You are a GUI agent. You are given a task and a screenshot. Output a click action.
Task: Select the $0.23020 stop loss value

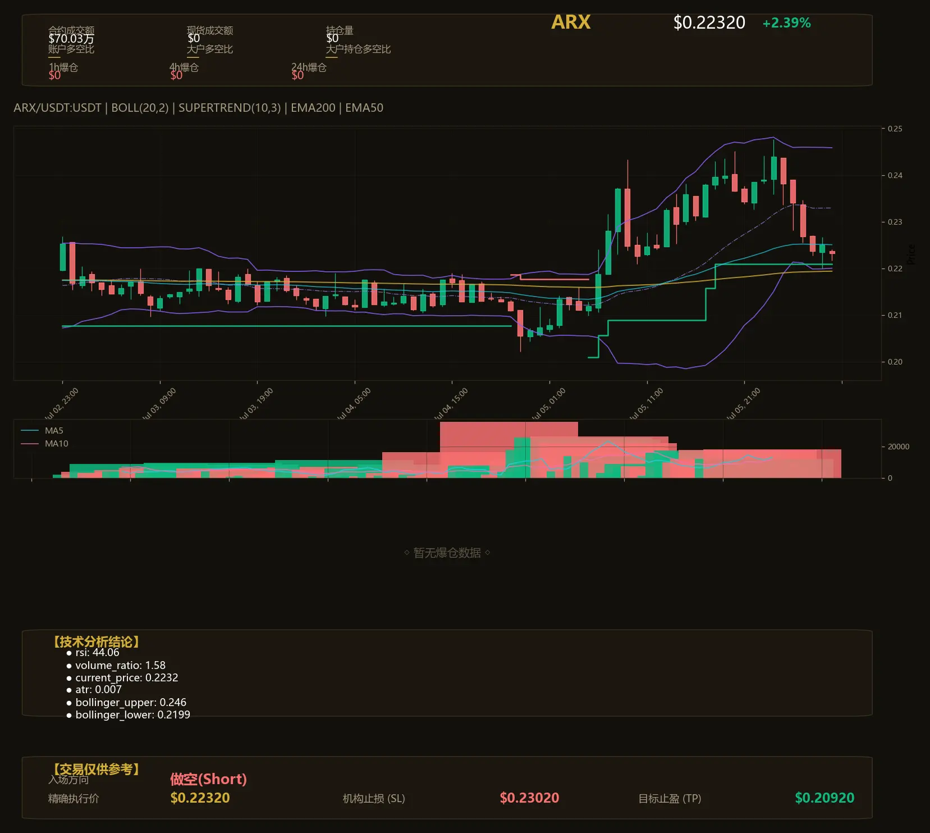pyautogui.click(x=529, y=798)
